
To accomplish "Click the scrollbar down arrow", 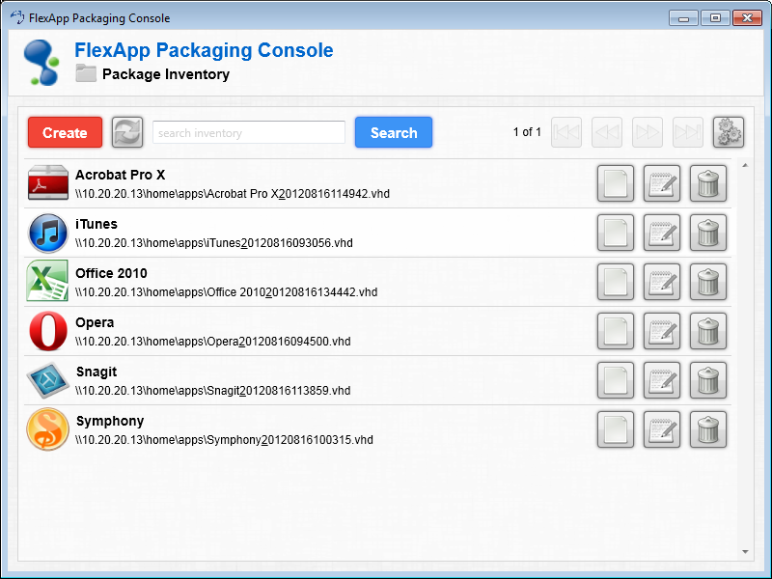I will (745, 552).
